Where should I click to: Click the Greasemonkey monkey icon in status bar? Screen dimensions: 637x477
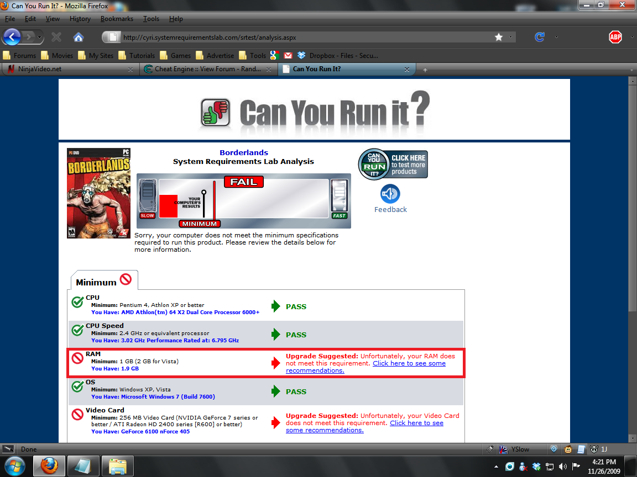[568, 449]
